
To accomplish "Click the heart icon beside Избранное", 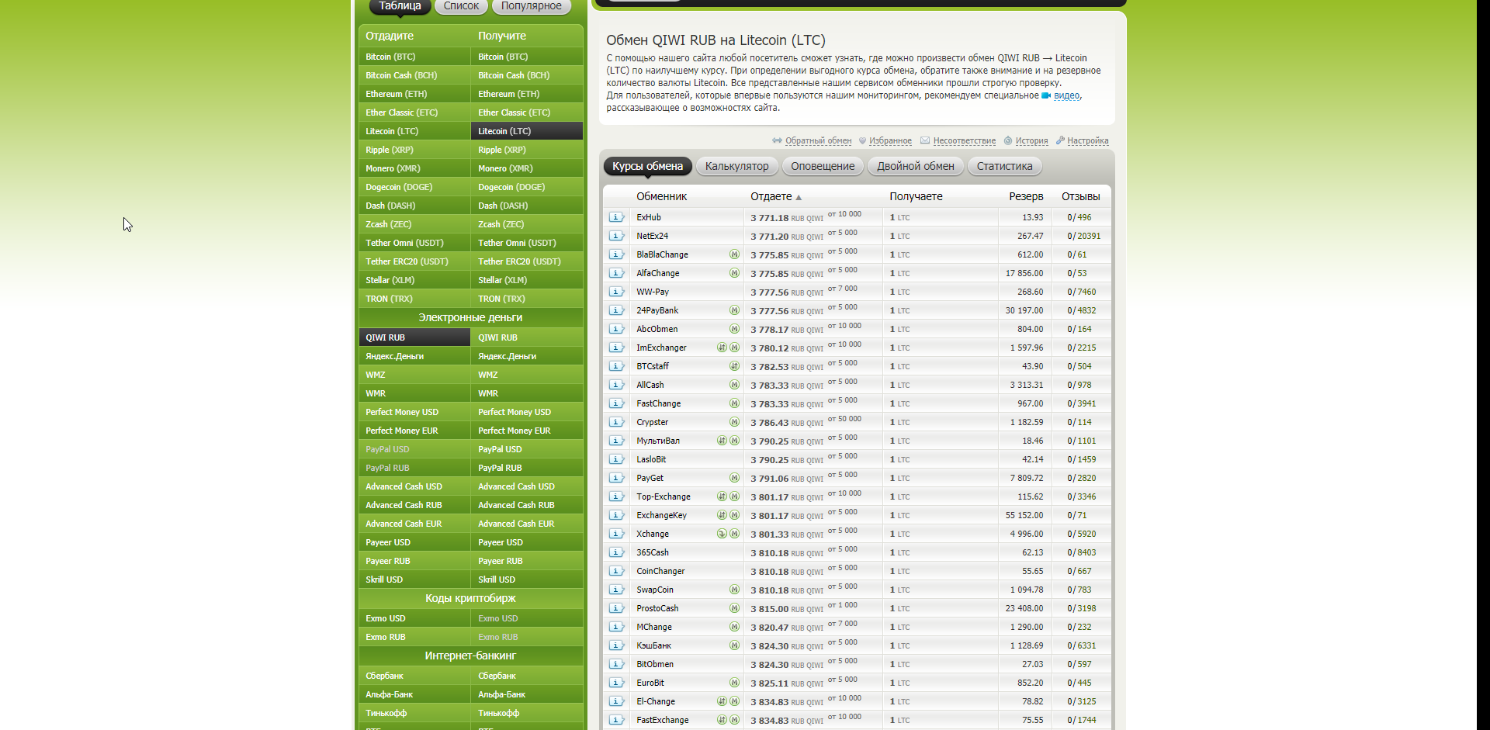I will pos(862,140).
